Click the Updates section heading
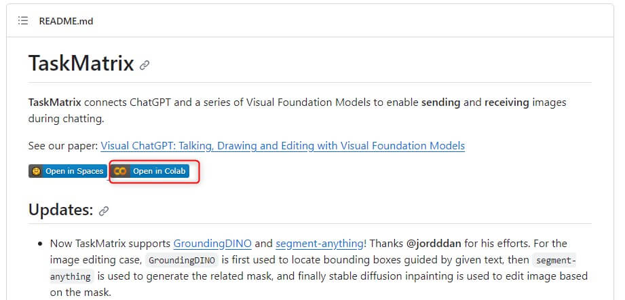This screenshot has height=300, width=625. coord(60,210)
